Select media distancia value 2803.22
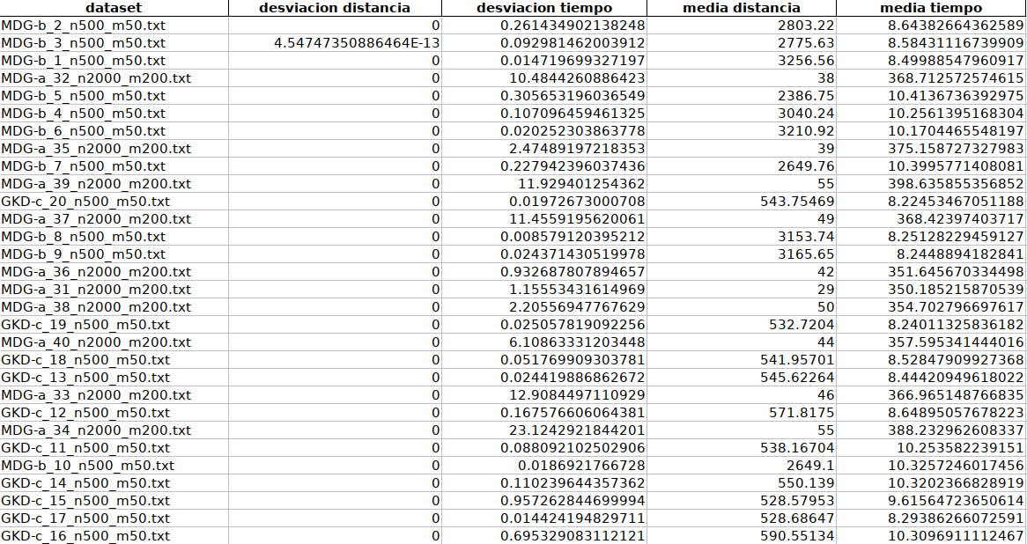This screenshot has height=544, width=1027. 806,26
